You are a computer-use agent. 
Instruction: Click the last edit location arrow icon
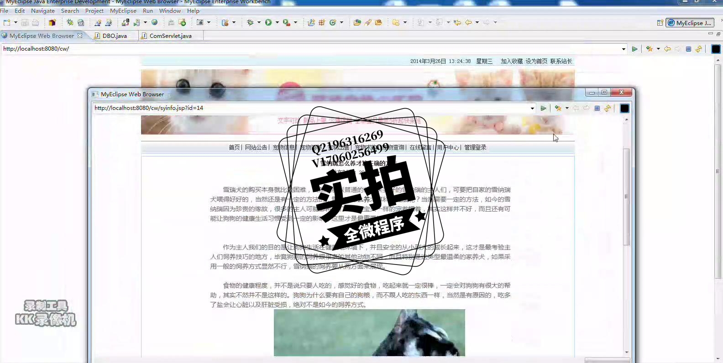tap(457, 22)
